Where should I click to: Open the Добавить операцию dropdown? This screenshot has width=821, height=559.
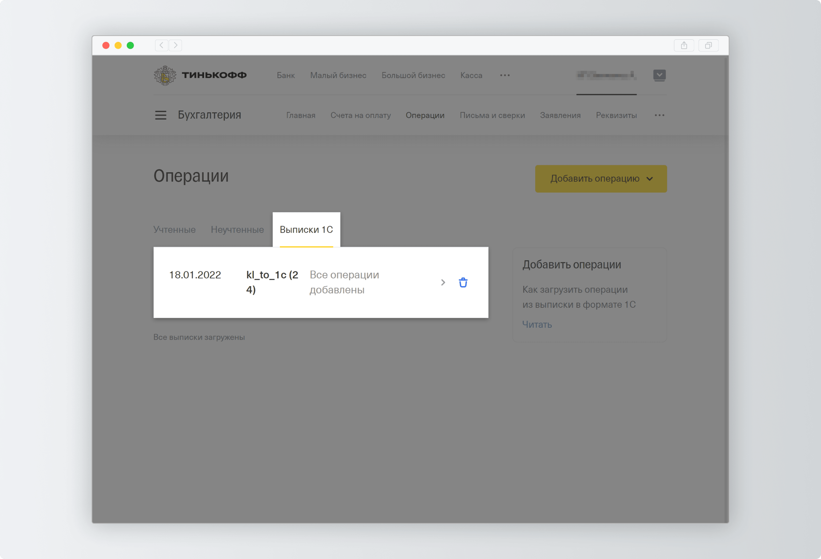(601, 179)
